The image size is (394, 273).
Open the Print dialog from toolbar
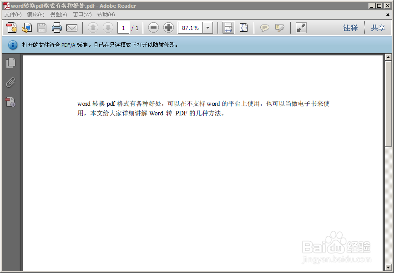pos(56,28)
